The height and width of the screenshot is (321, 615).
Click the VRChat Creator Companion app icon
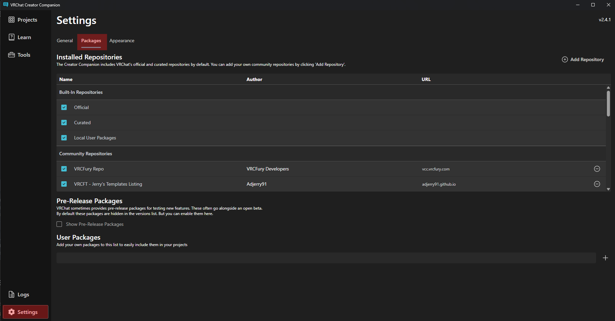[6, 5]
